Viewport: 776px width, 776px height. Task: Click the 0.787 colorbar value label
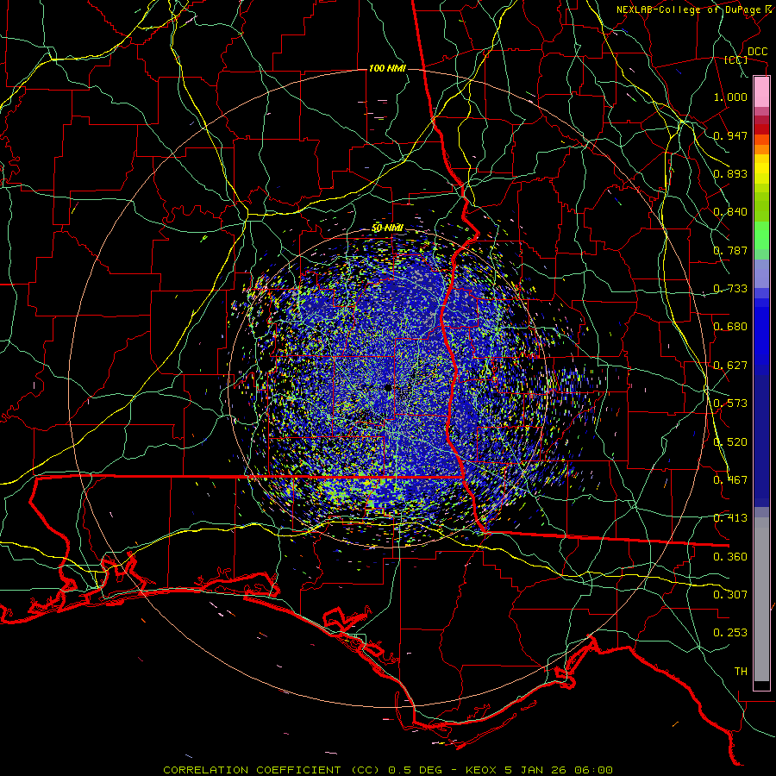(x=730, y=250)
